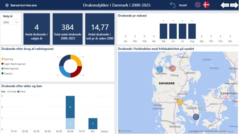Toggle the Dykning legend item

pyautogui.click(x=9, y=59)
